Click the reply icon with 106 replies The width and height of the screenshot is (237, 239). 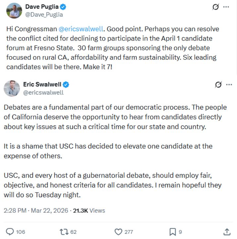click(11, 232)
